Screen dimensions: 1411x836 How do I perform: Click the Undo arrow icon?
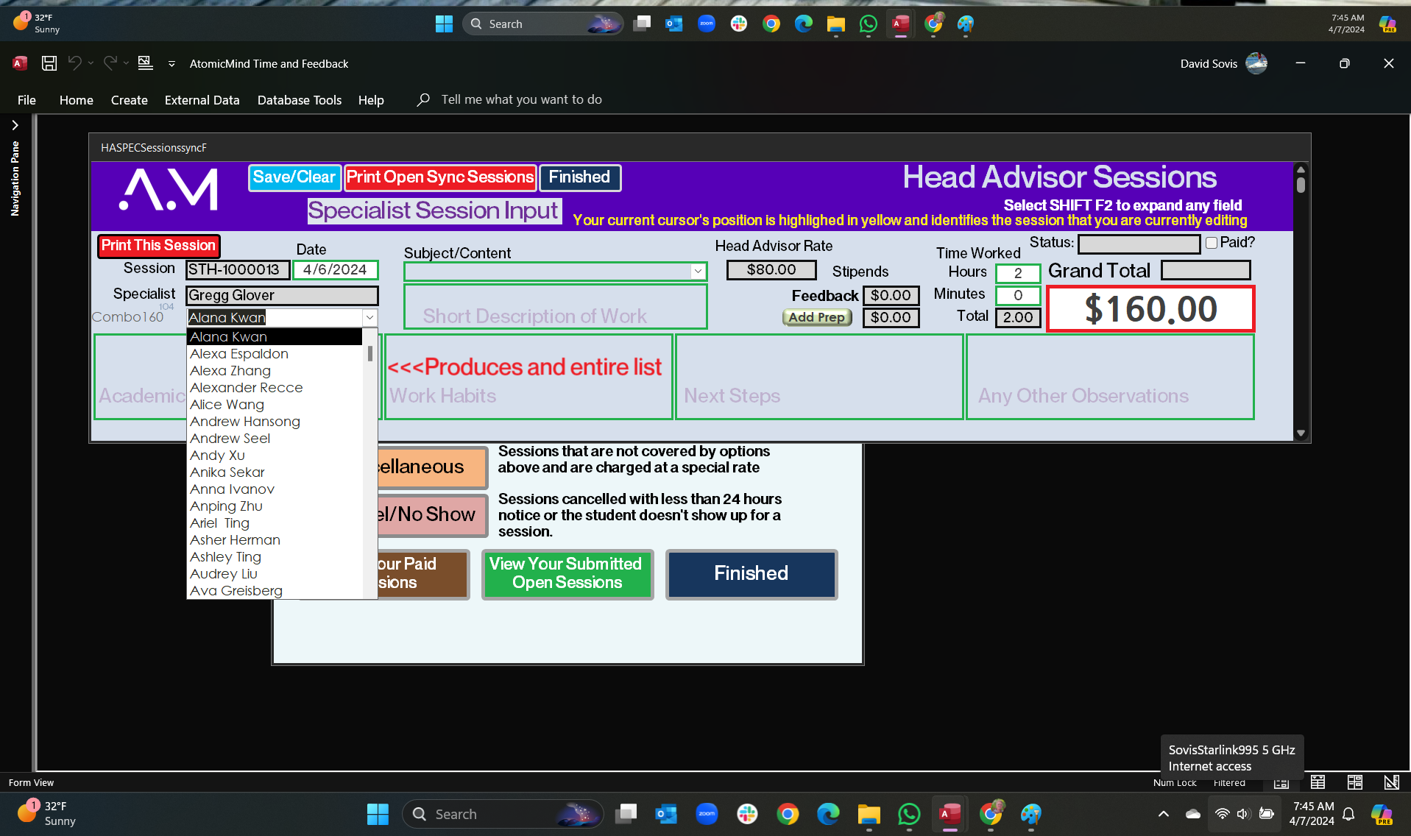(x=74, y=63)
